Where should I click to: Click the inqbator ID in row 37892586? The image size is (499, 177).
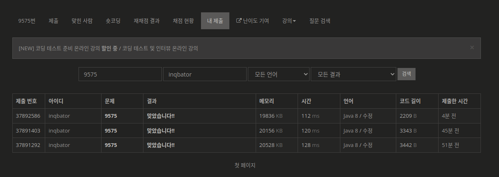(59, 116)
